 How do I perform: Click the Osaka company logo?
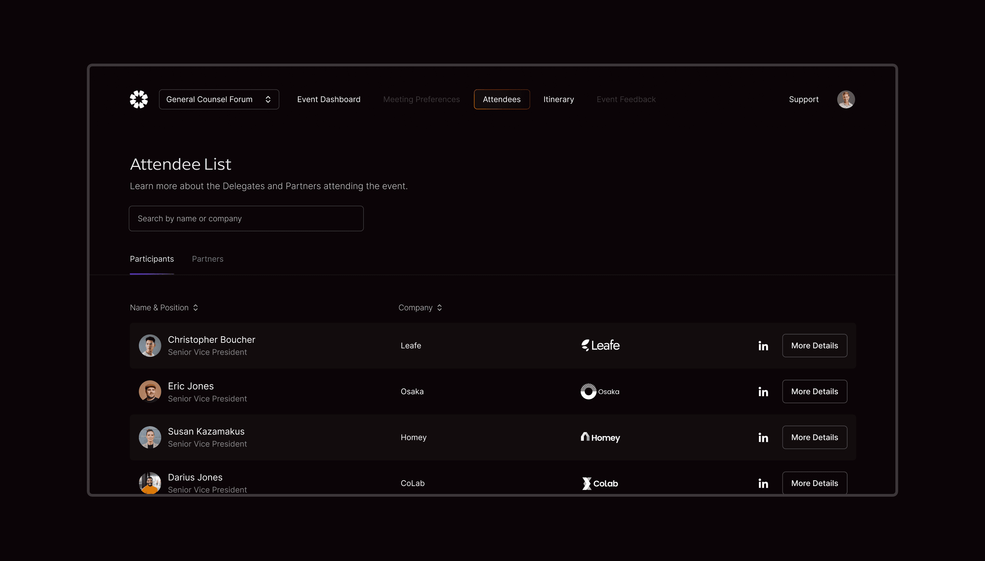600,391
